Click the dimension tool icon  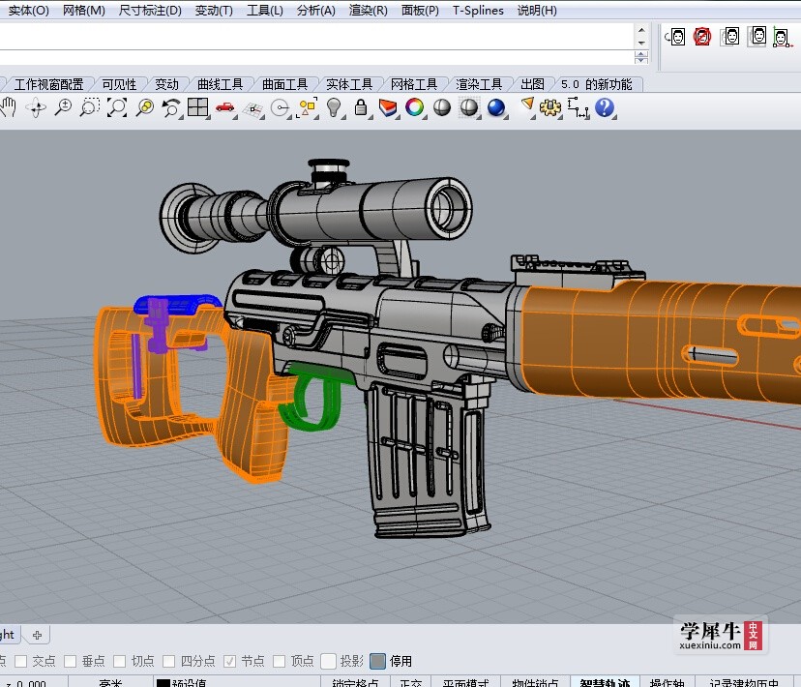578,107
